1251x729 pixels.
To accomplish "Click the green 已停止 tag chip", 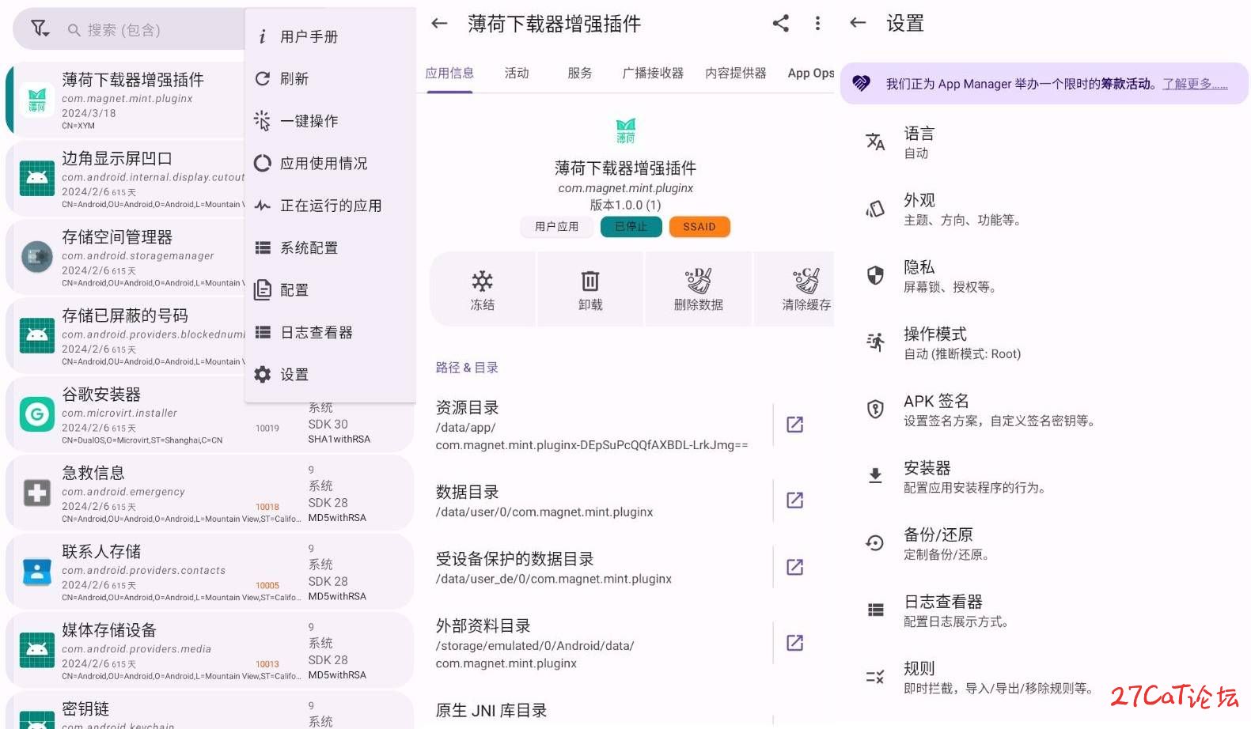I will [x=631, y=227].
